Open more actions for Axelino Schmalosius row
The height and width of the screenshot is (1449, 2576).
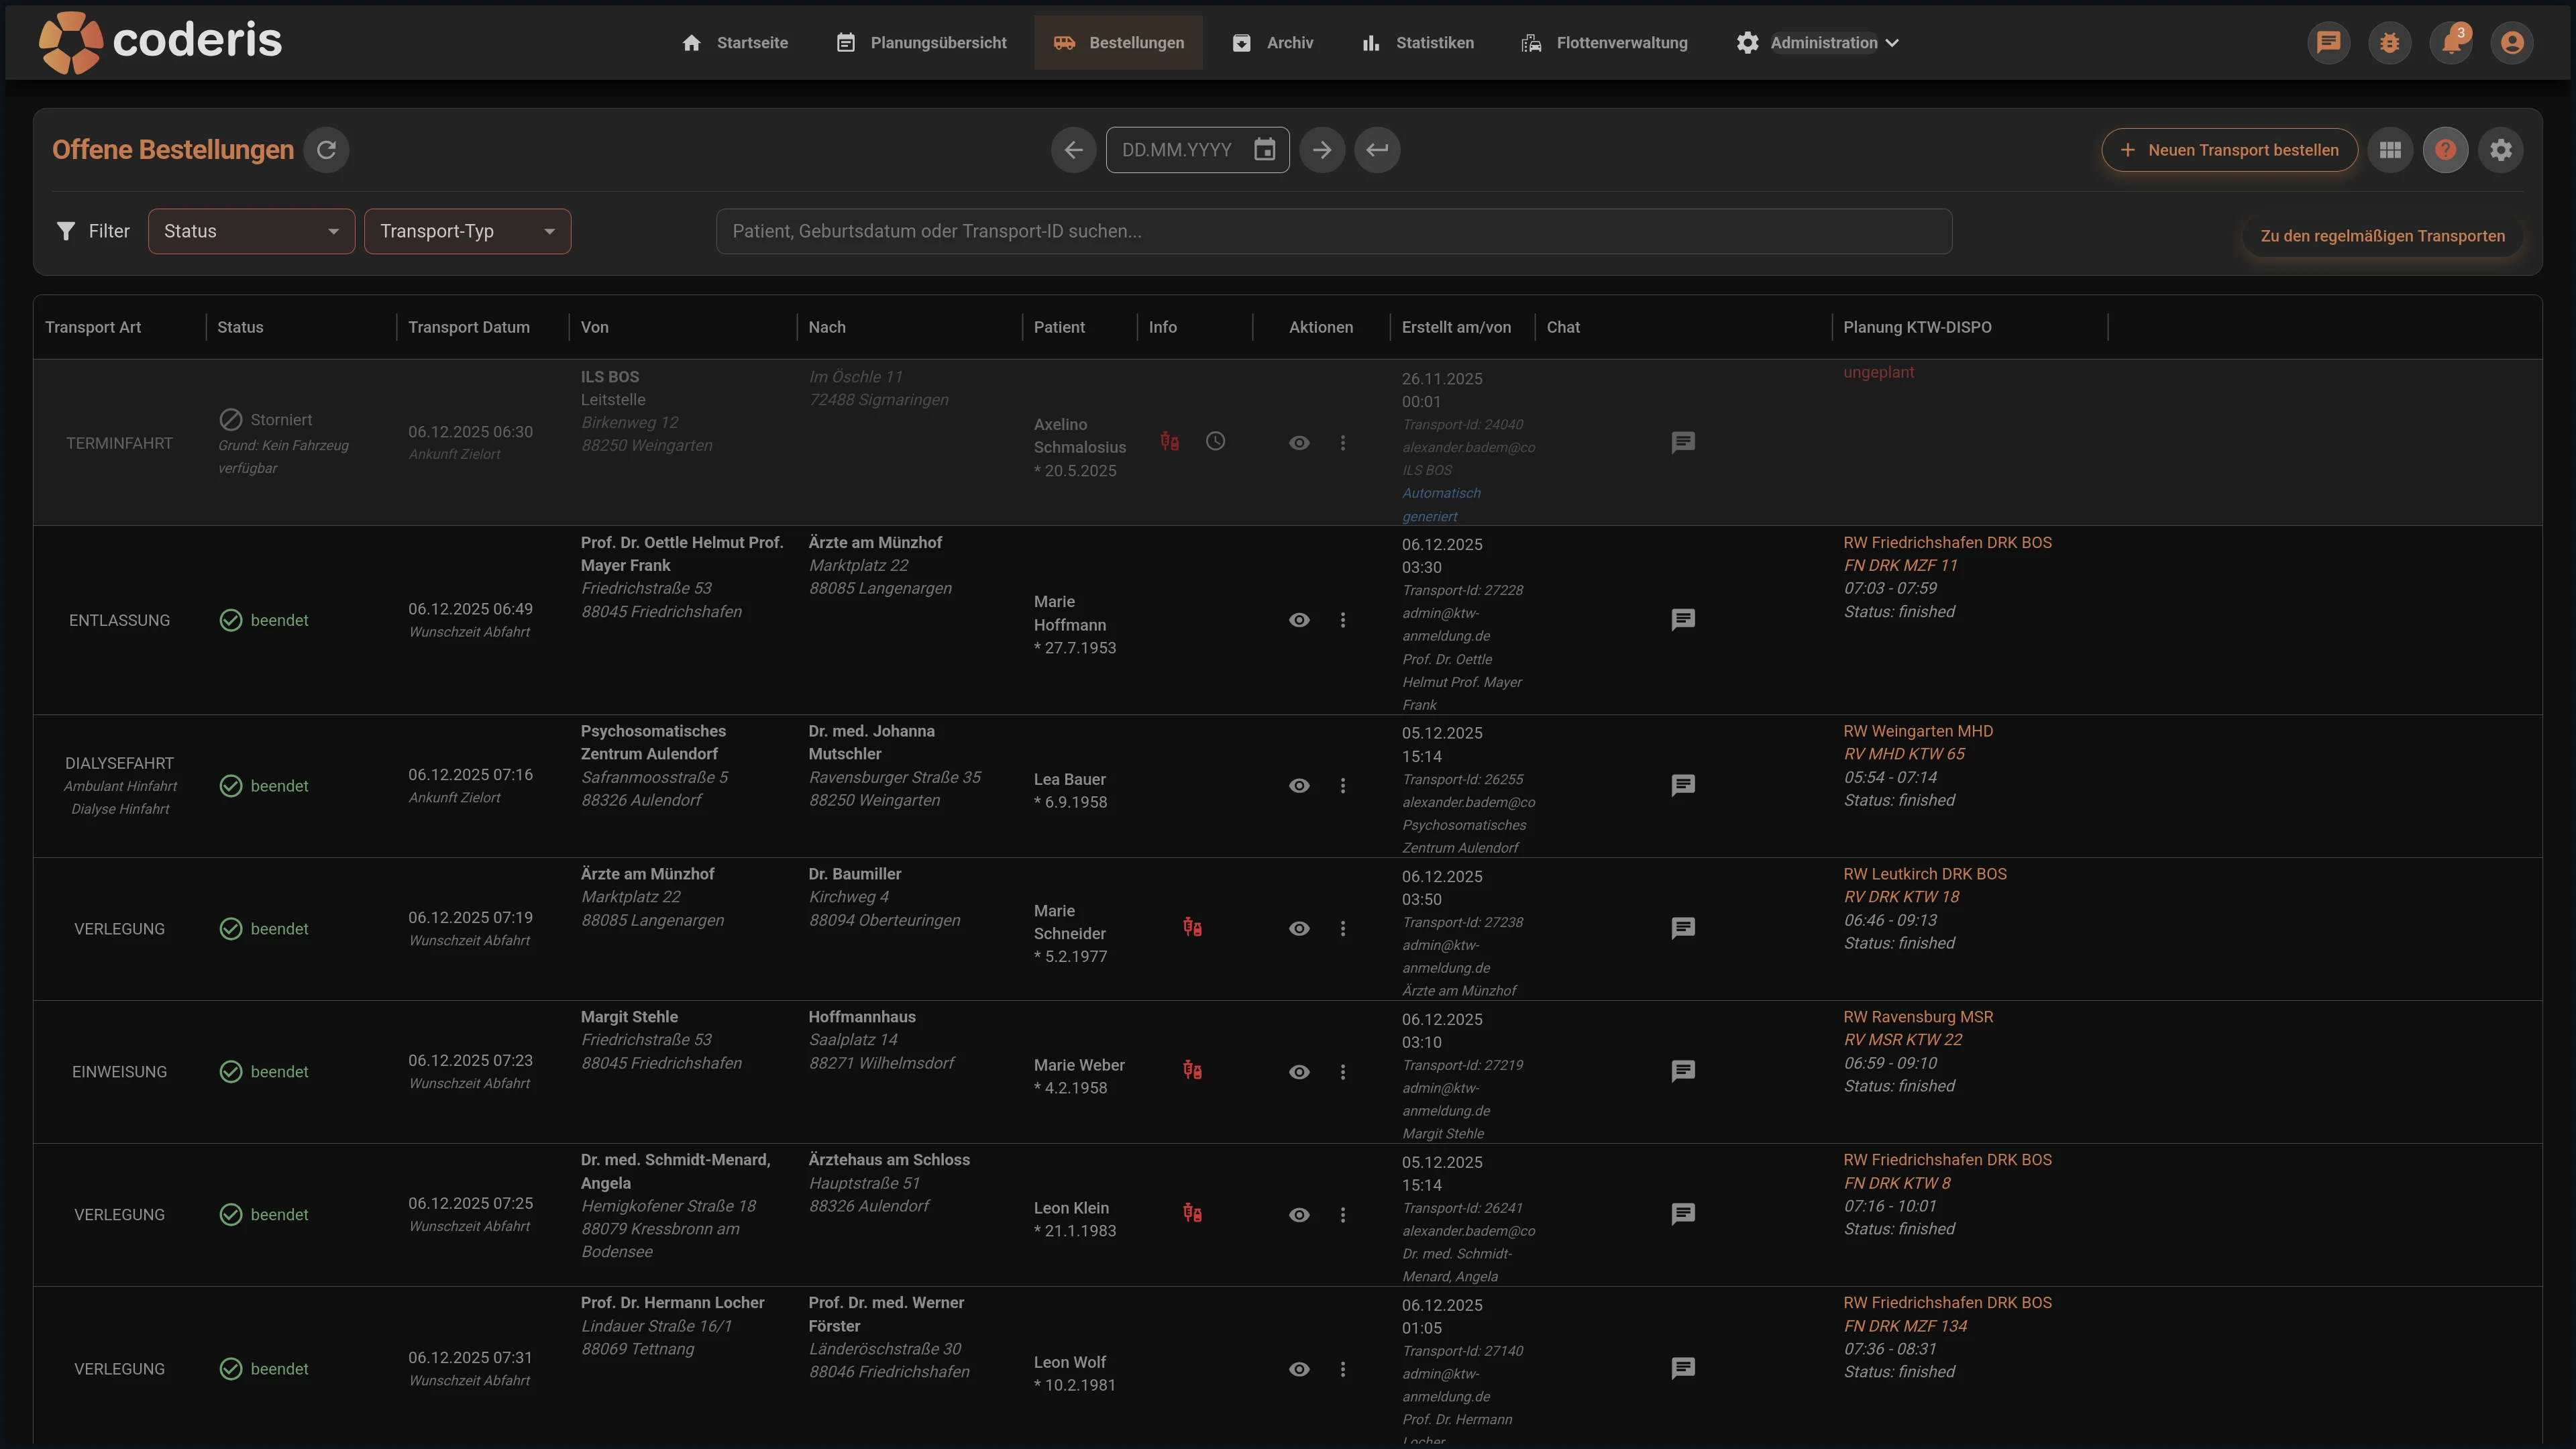(1343, 443)
